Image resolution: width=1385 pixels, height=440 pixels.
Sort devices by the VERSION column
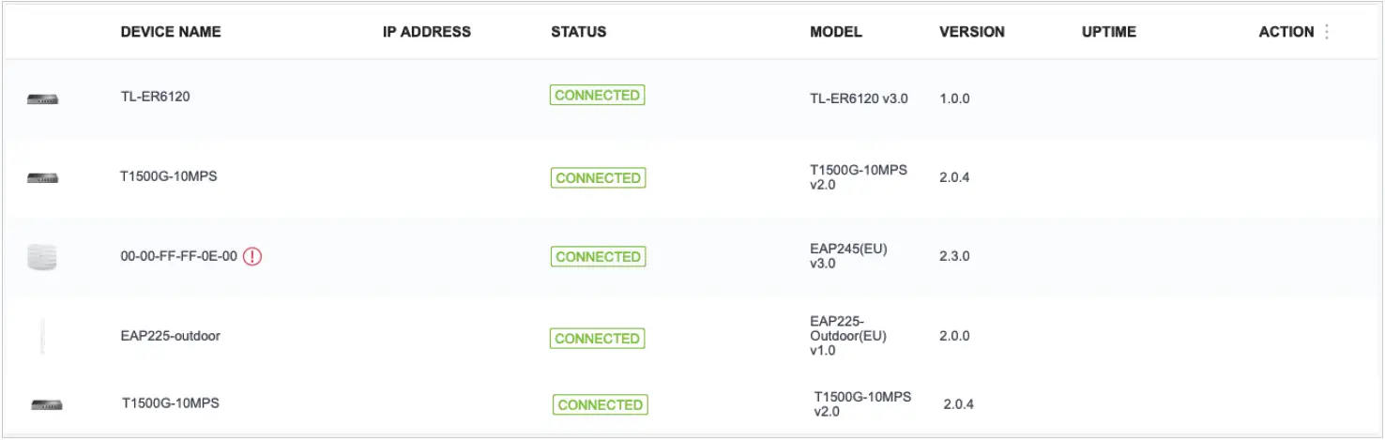(x=972, y=32)
